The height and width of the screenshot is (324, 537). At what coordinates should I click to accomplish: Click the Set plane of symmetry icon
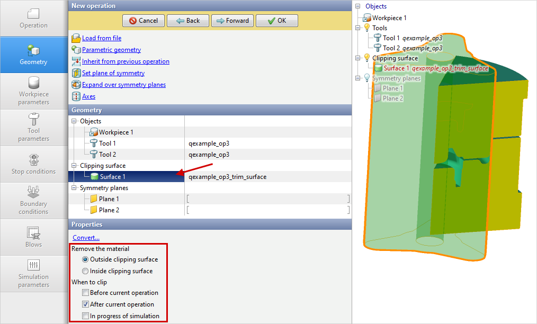pos(76,73)
